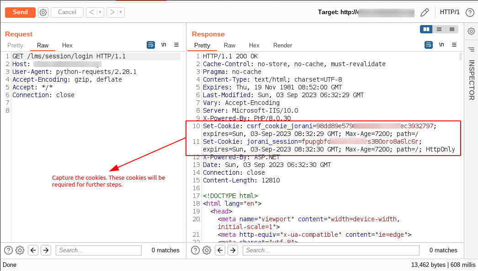Click the GET /lms/session/login request line
Viewport: 478px width, 271px height.
(x=69, y=56)
